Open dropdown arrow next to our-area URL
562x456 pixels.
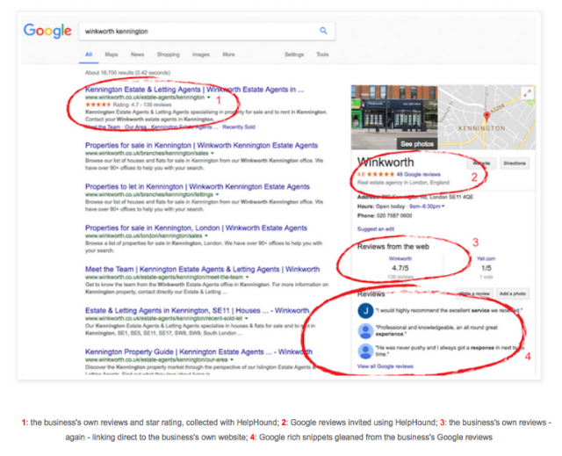pos(232,359)
